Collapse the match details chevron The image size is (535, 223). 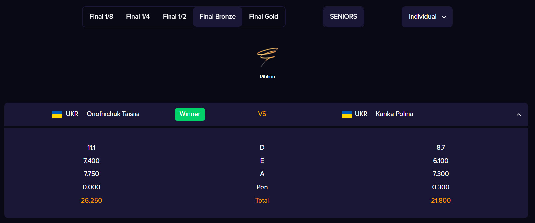pos(519,114)
